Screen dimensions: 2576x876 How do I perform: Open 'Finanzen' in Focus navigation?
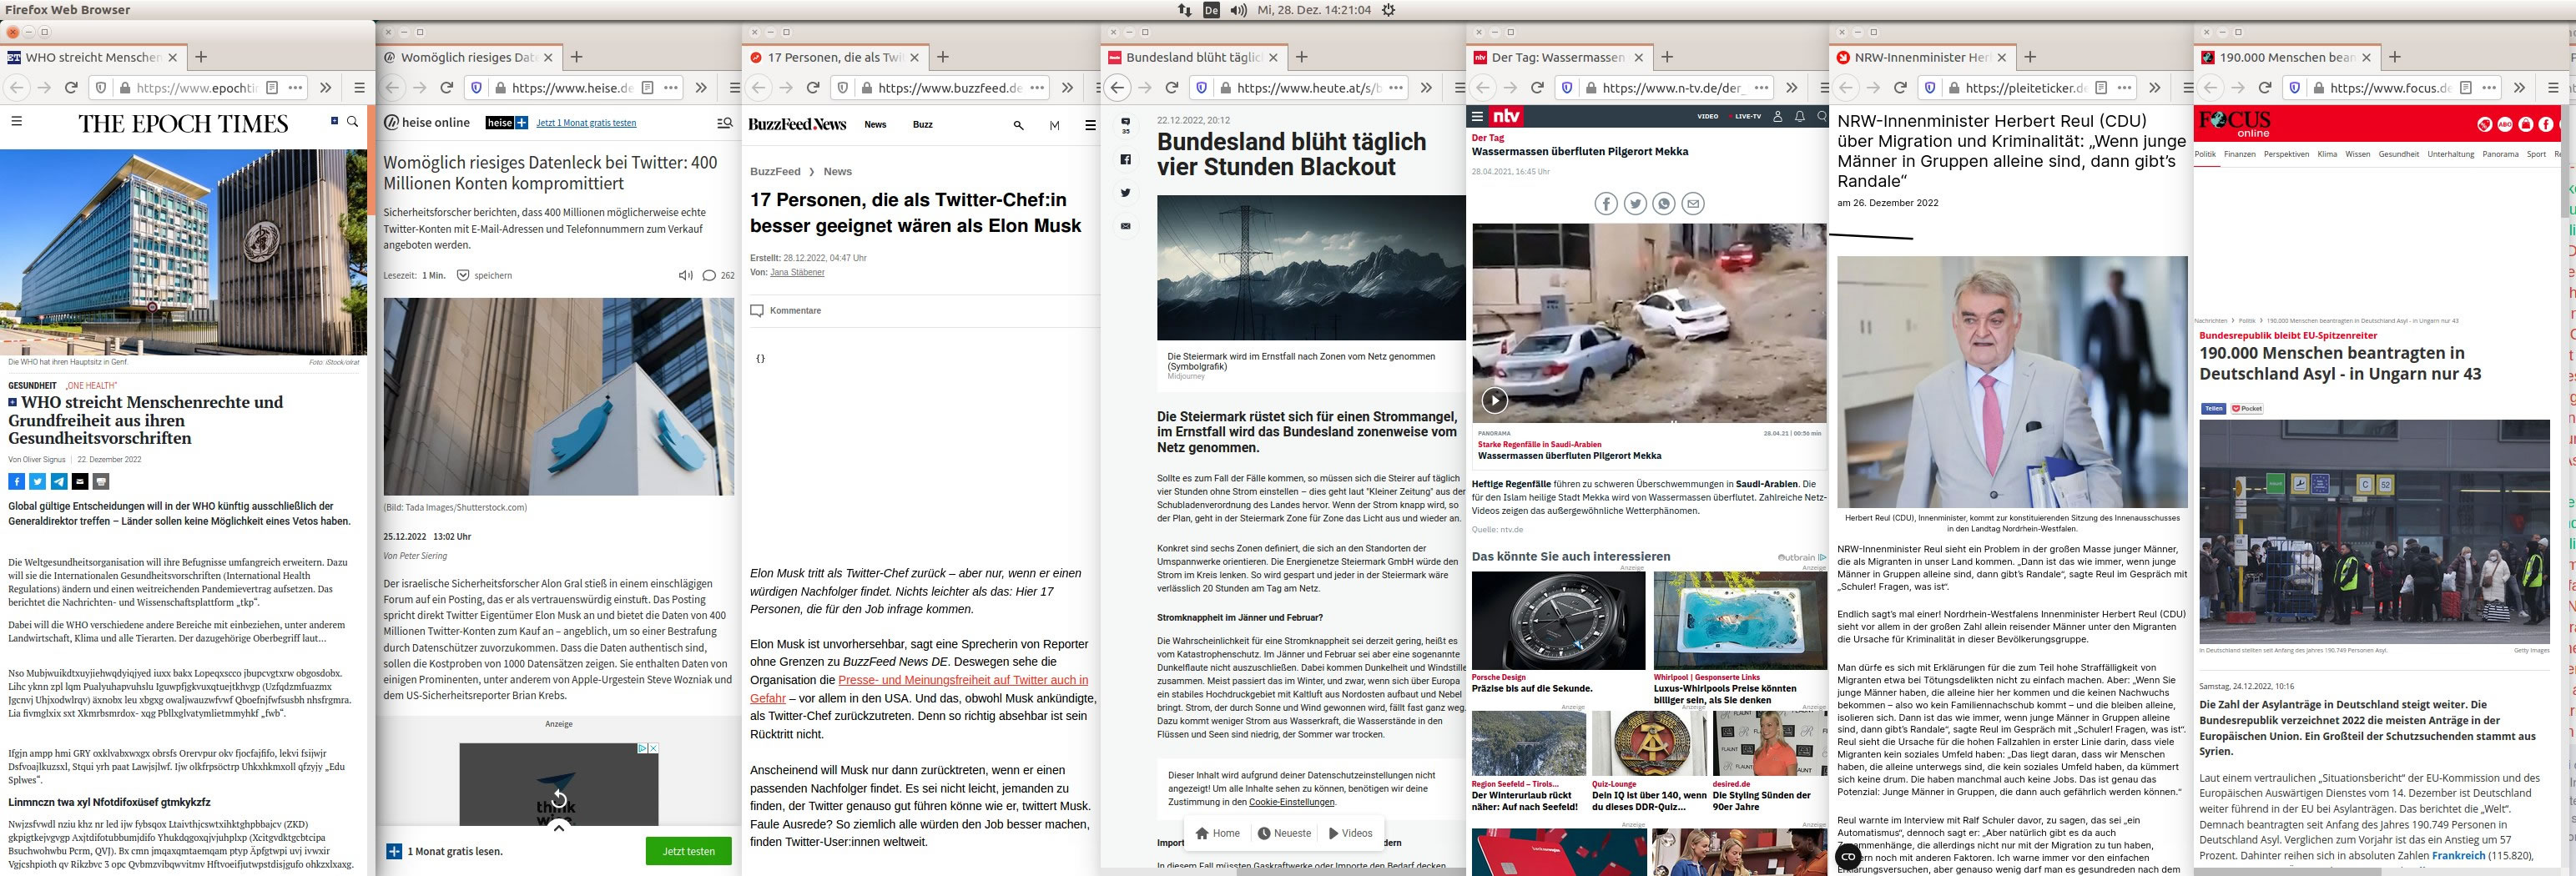[x=2239, y=154]
